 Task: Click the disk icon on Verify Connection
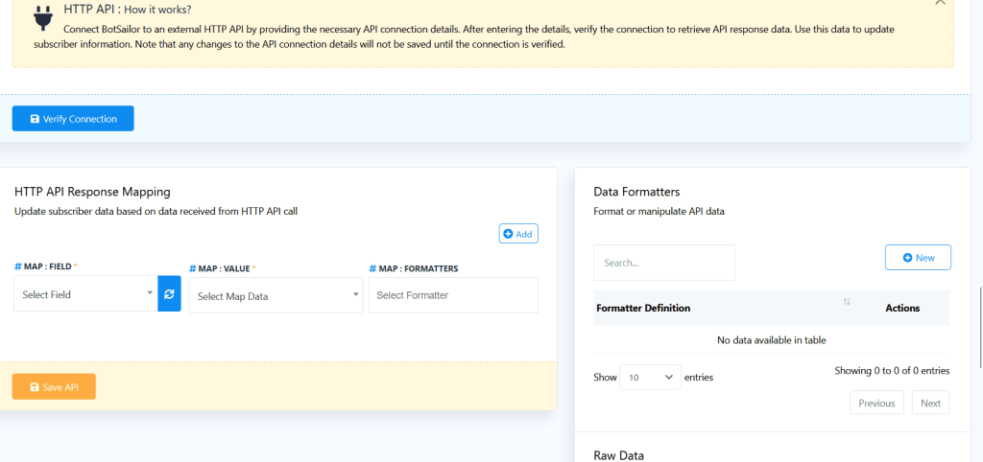click(x=35, y=119)
